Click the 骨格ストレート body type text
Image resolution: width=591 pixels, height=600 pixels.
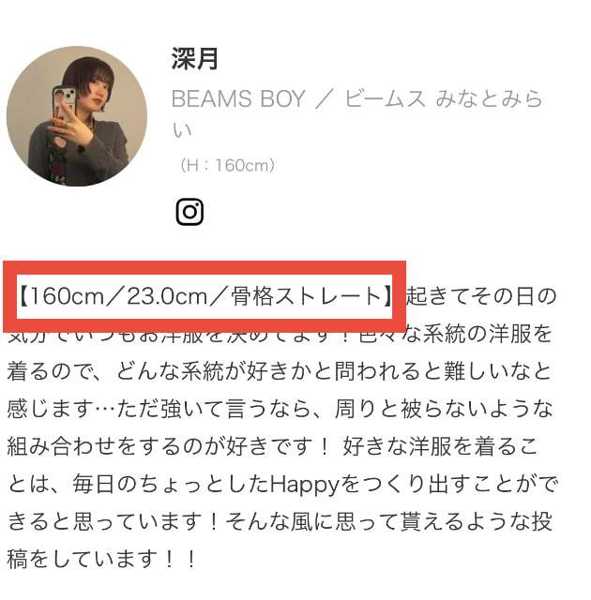306,296
